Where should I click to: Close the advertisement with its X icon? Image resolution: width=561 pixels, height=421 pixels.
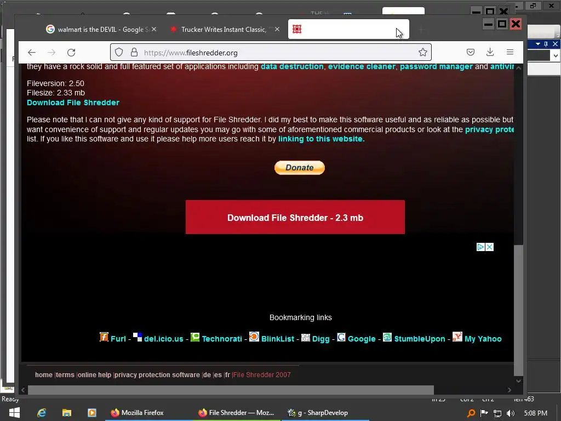click(489, 247)
